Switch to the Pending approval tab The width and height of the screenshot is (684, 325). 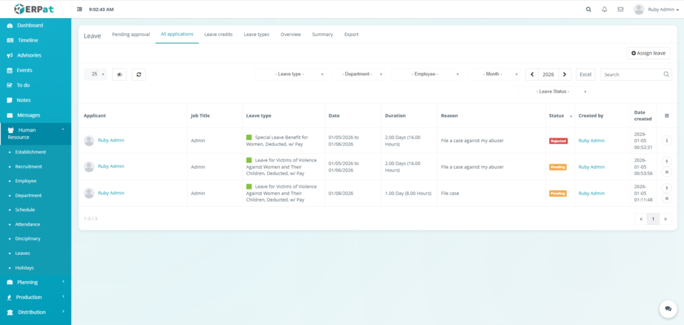click(x=130, y=34)
